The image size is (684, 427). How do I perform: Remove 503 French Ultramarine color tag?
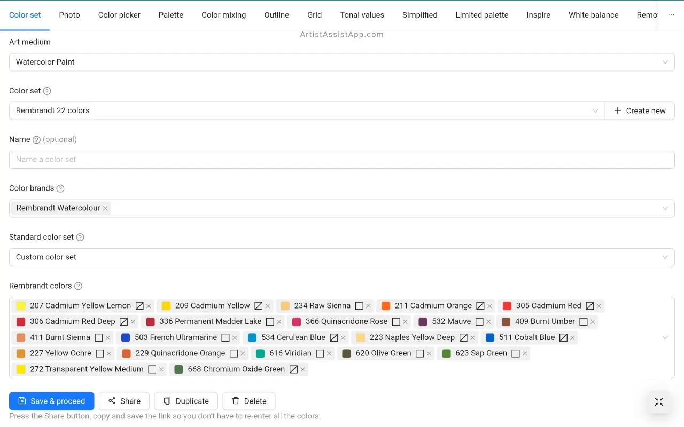(235, 338)
